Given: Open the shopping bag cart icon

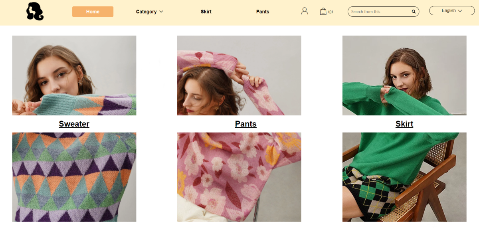Looking at the screenshot, I should [323, 12].
